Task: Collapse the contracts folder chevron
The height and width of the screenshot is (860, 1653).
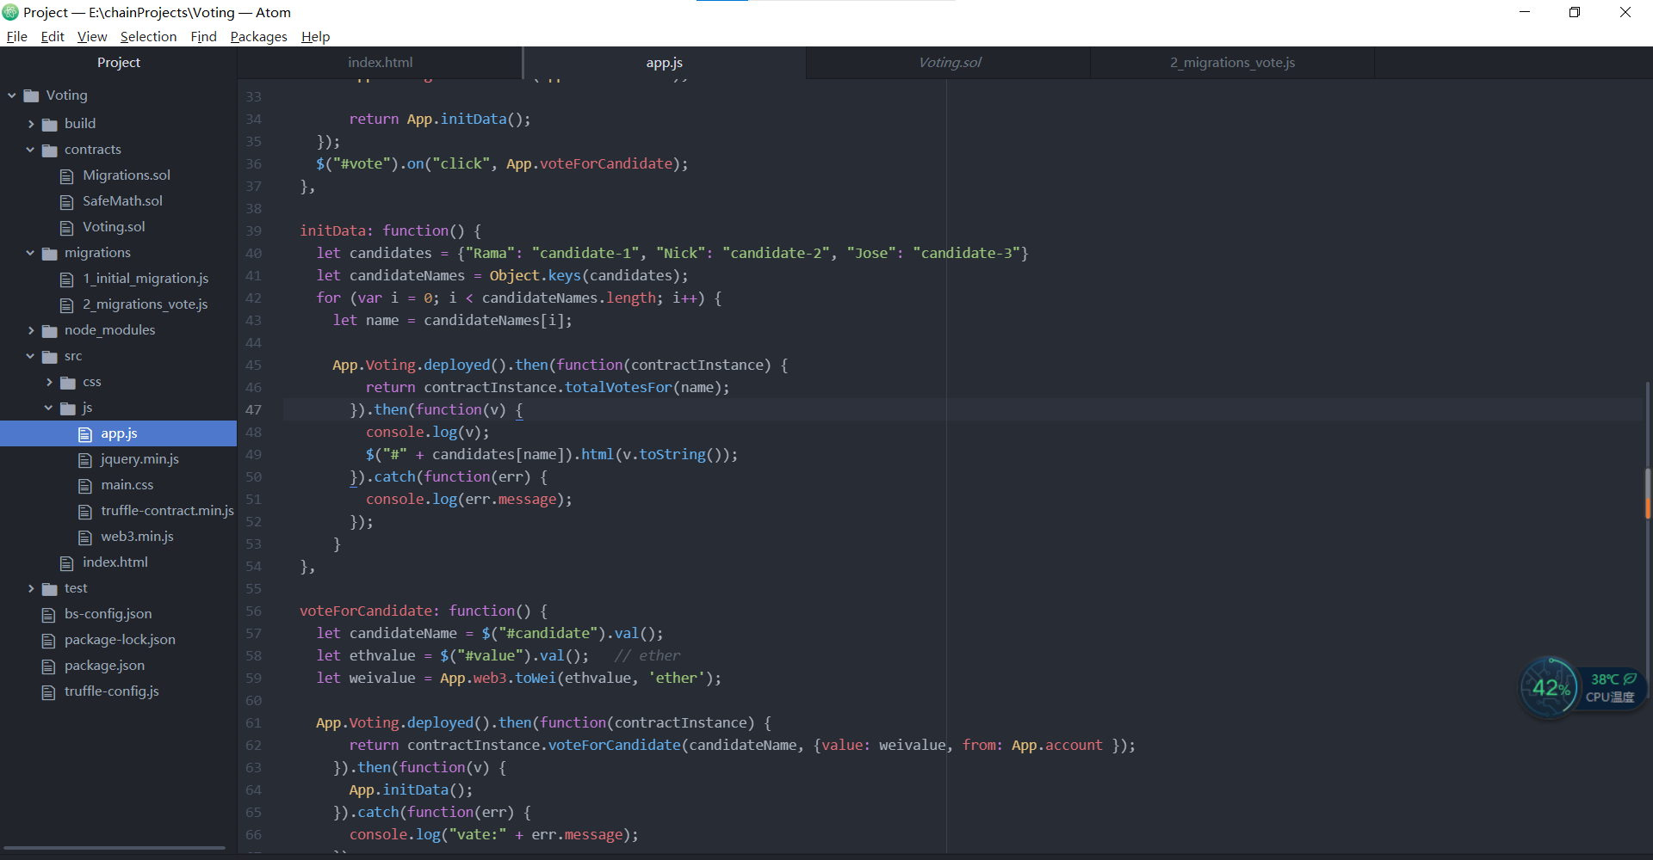Action: coord(31,150)
